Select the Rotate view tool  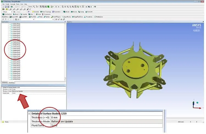click(63, 7)
